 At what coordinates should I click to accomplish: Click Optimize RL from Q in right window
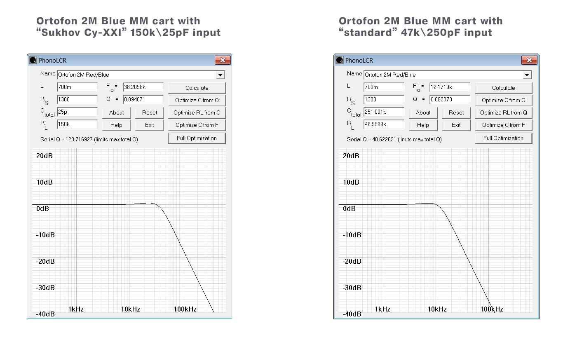tap(504, 112)
